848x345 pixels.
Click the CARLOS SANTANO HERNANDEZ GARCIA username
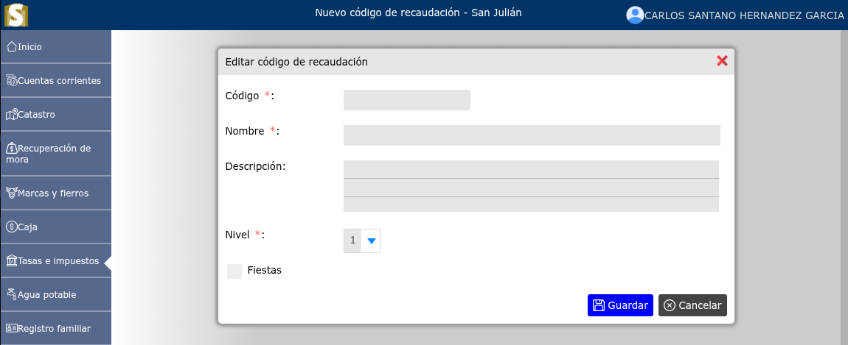pos(744,15)
